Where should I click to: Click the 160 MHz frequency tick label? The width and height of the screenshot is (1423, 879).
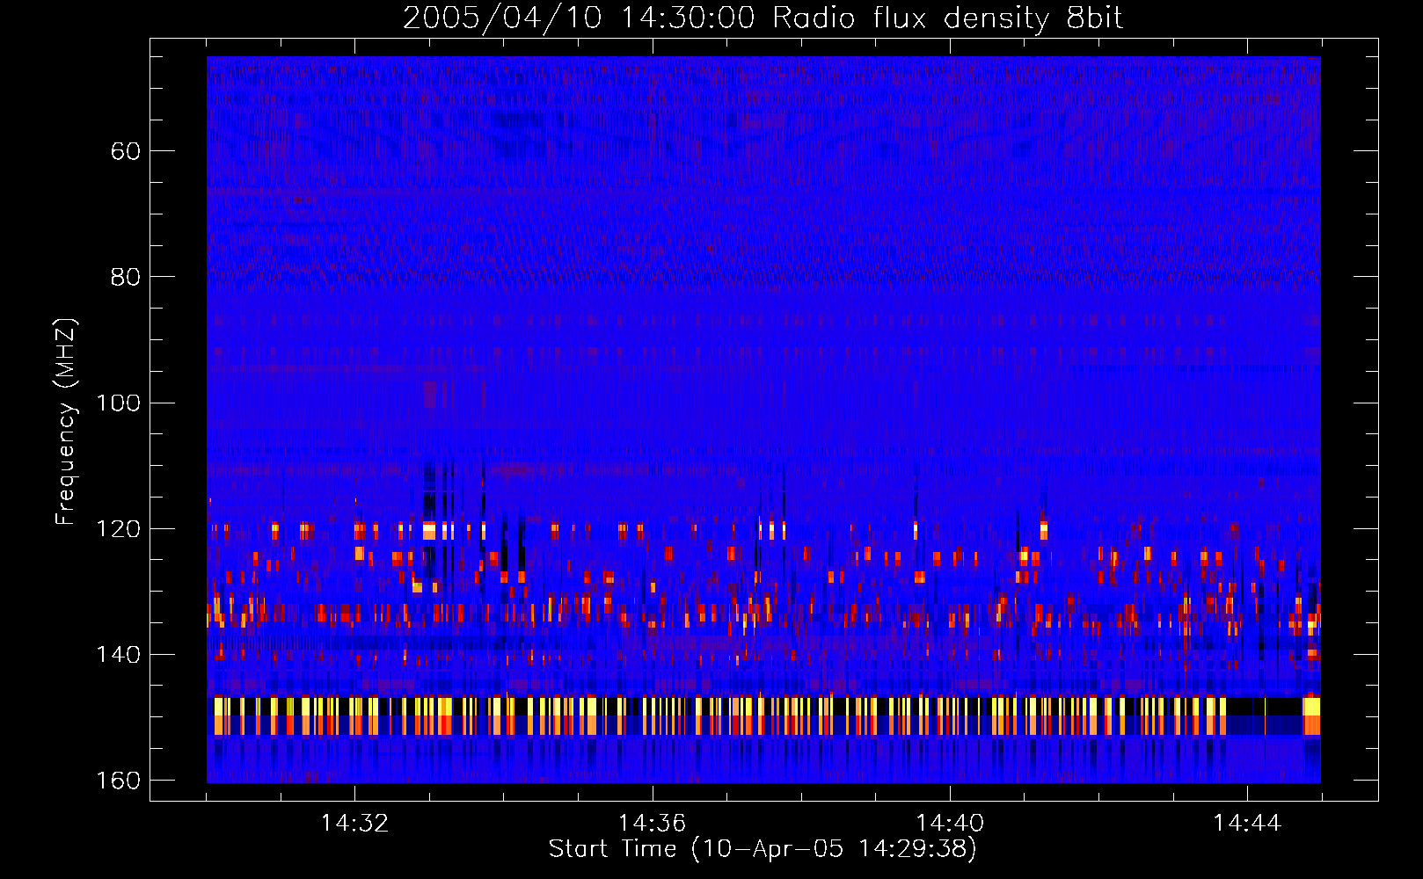tap(118, 781)
